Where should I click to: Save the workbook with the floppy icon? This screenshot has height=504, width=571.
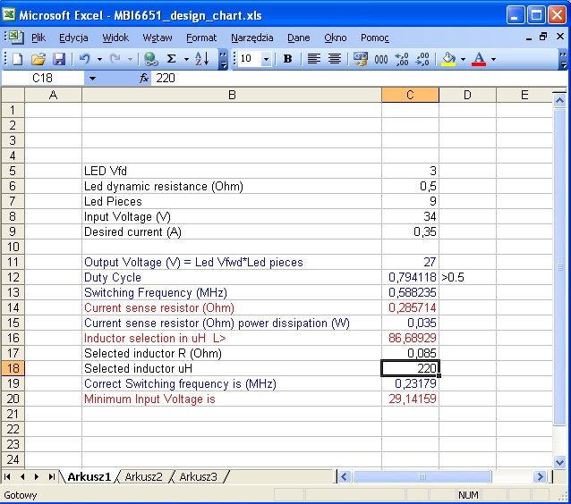click(x=59, y=59)
